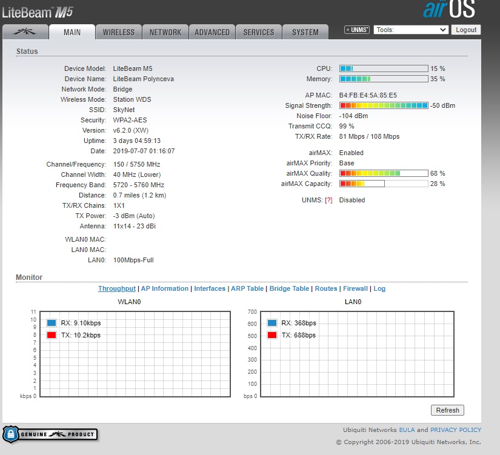The width and height of the screenshot is (500, 455).
Task: Open the Tools dropdown menu
Action: pos(411,30)
